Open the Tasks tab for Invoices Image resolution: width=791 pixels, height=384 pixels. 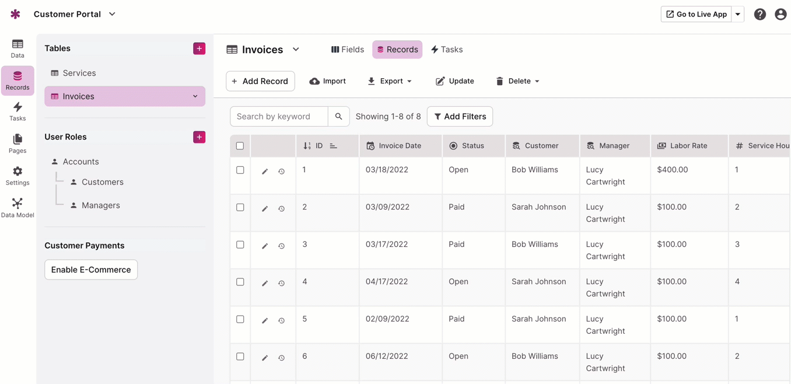point(447,50)
